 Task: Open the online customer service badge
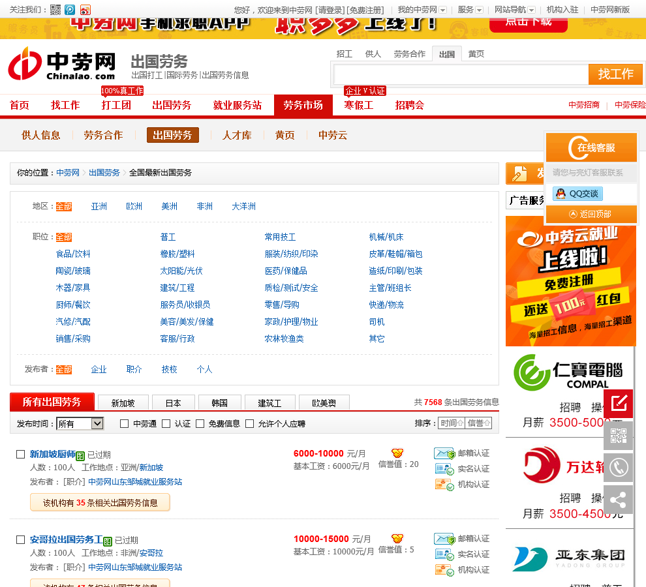pos(591,147)
